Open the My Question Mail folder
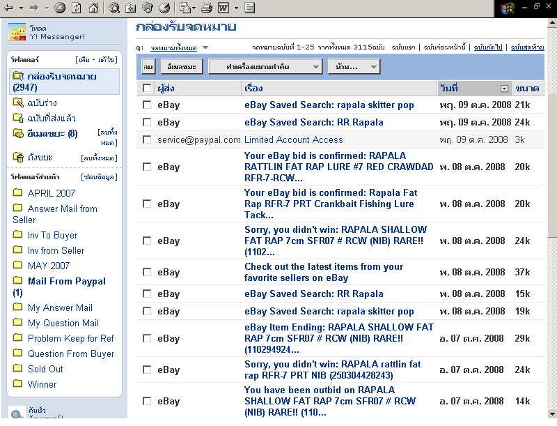Viewport: 557px width, 426px height. [63, 323]
